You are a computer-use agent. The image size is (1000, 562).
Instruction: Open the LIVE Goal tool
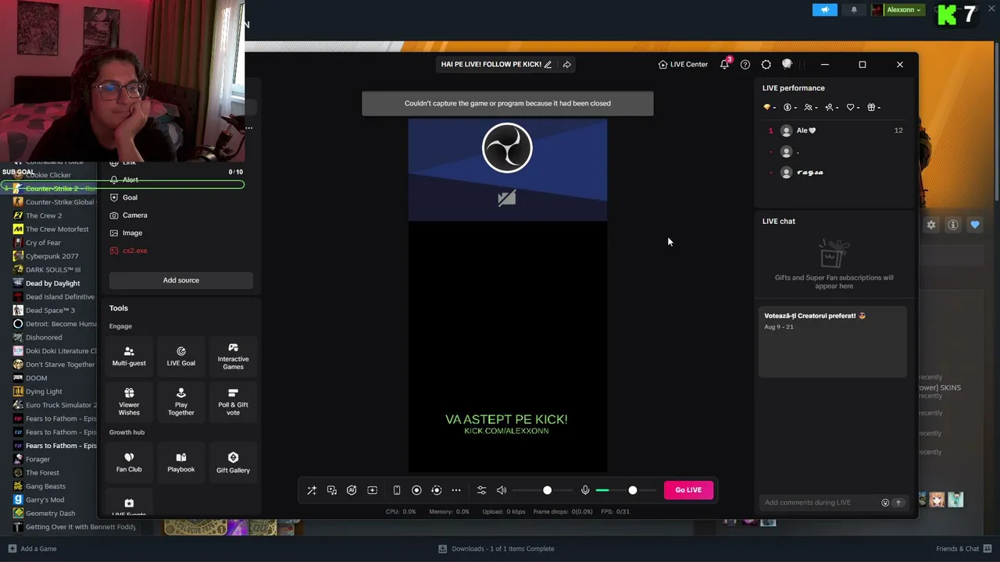(181, 357)
